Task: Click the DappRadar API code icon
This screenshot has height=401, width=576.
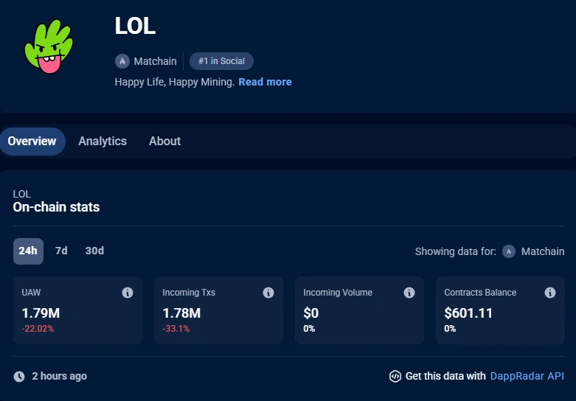Action: [x=395, y=377]
